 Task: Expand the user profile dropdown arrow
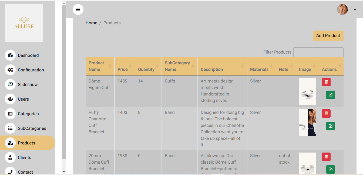355,10
